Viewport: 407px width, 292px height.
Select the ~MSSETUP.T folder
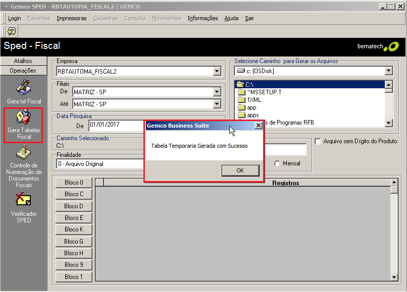click(260, 92)
